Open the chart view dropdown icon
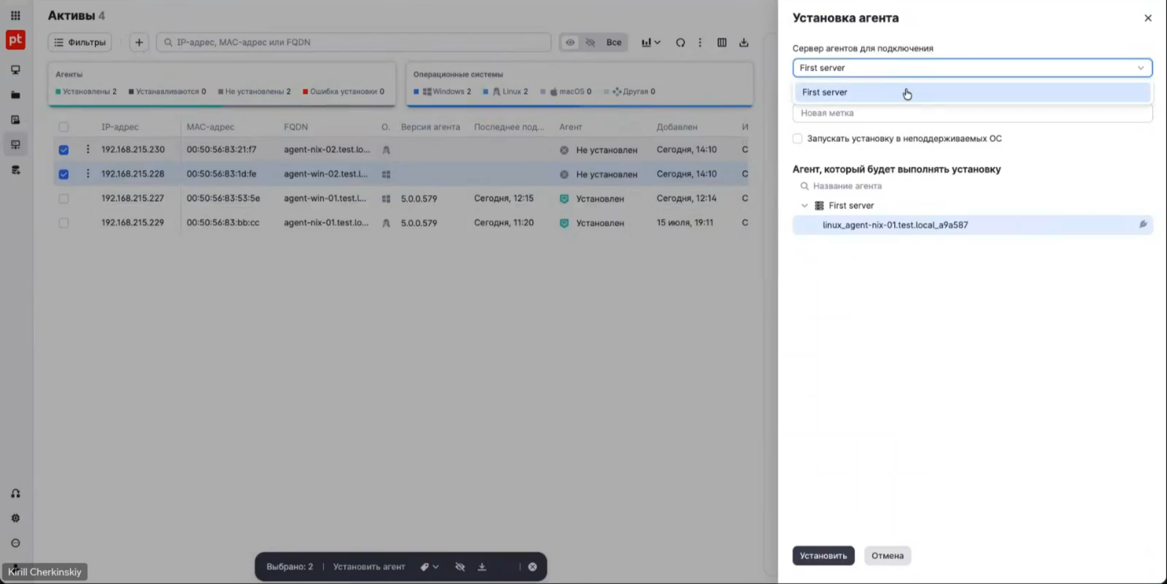This screenshot has height=584, width=1167. [x=651, y=43]
